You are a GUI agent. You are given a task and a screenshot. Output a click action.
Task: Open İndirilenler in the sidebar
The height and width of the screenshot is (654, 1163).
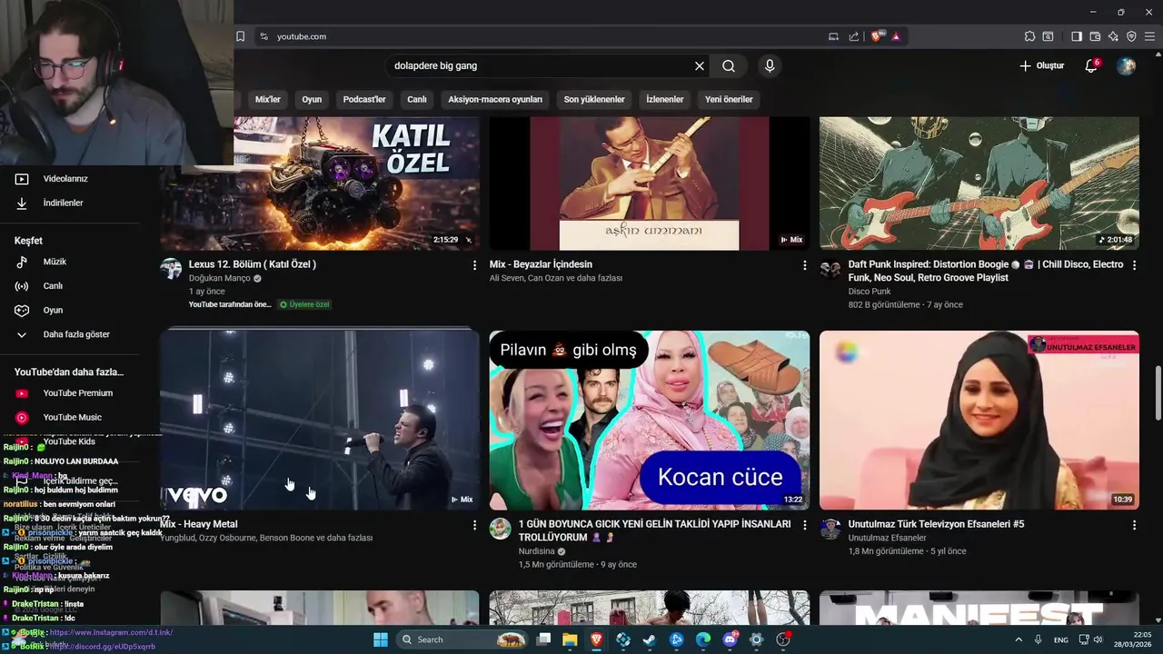[x=64, y=203]
